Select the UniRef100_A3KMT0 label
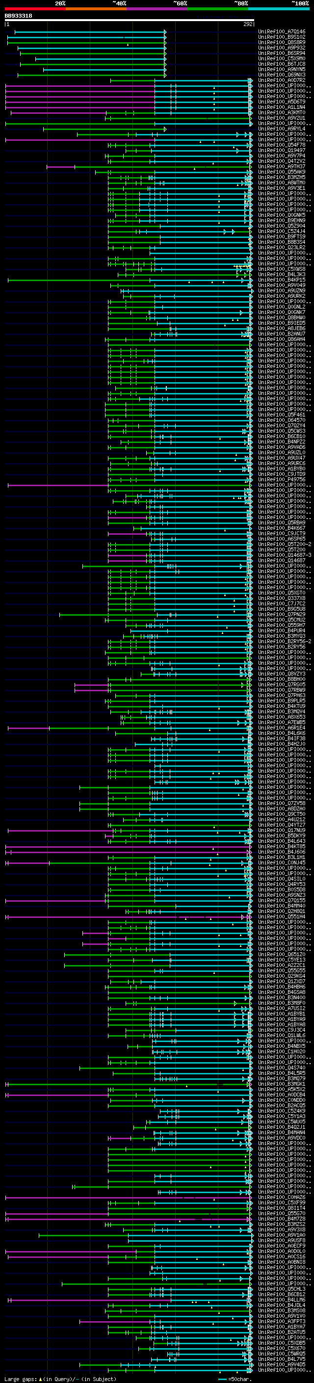The height and width of the screenshot is (1383, 314). coord(282,112)
